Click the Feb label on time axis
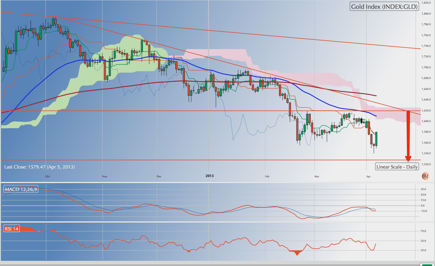Viewport: 435px width, 266px height. tap(267, 176)
